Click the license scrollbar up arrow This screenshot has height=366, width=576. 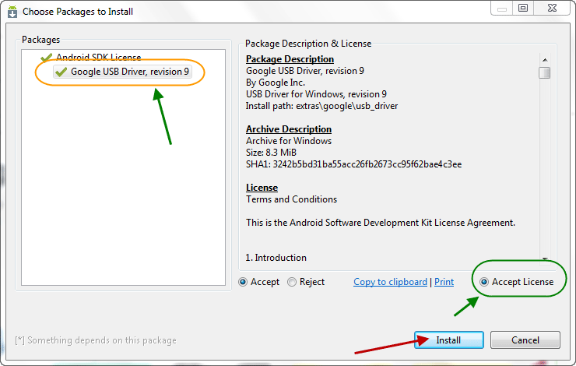pyautogui.click(x=545, y=59)
